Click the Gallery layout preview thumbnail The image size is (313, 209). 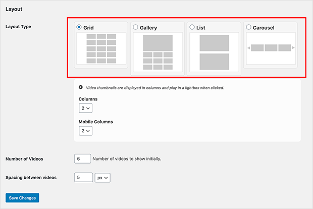tap(158, 52)
